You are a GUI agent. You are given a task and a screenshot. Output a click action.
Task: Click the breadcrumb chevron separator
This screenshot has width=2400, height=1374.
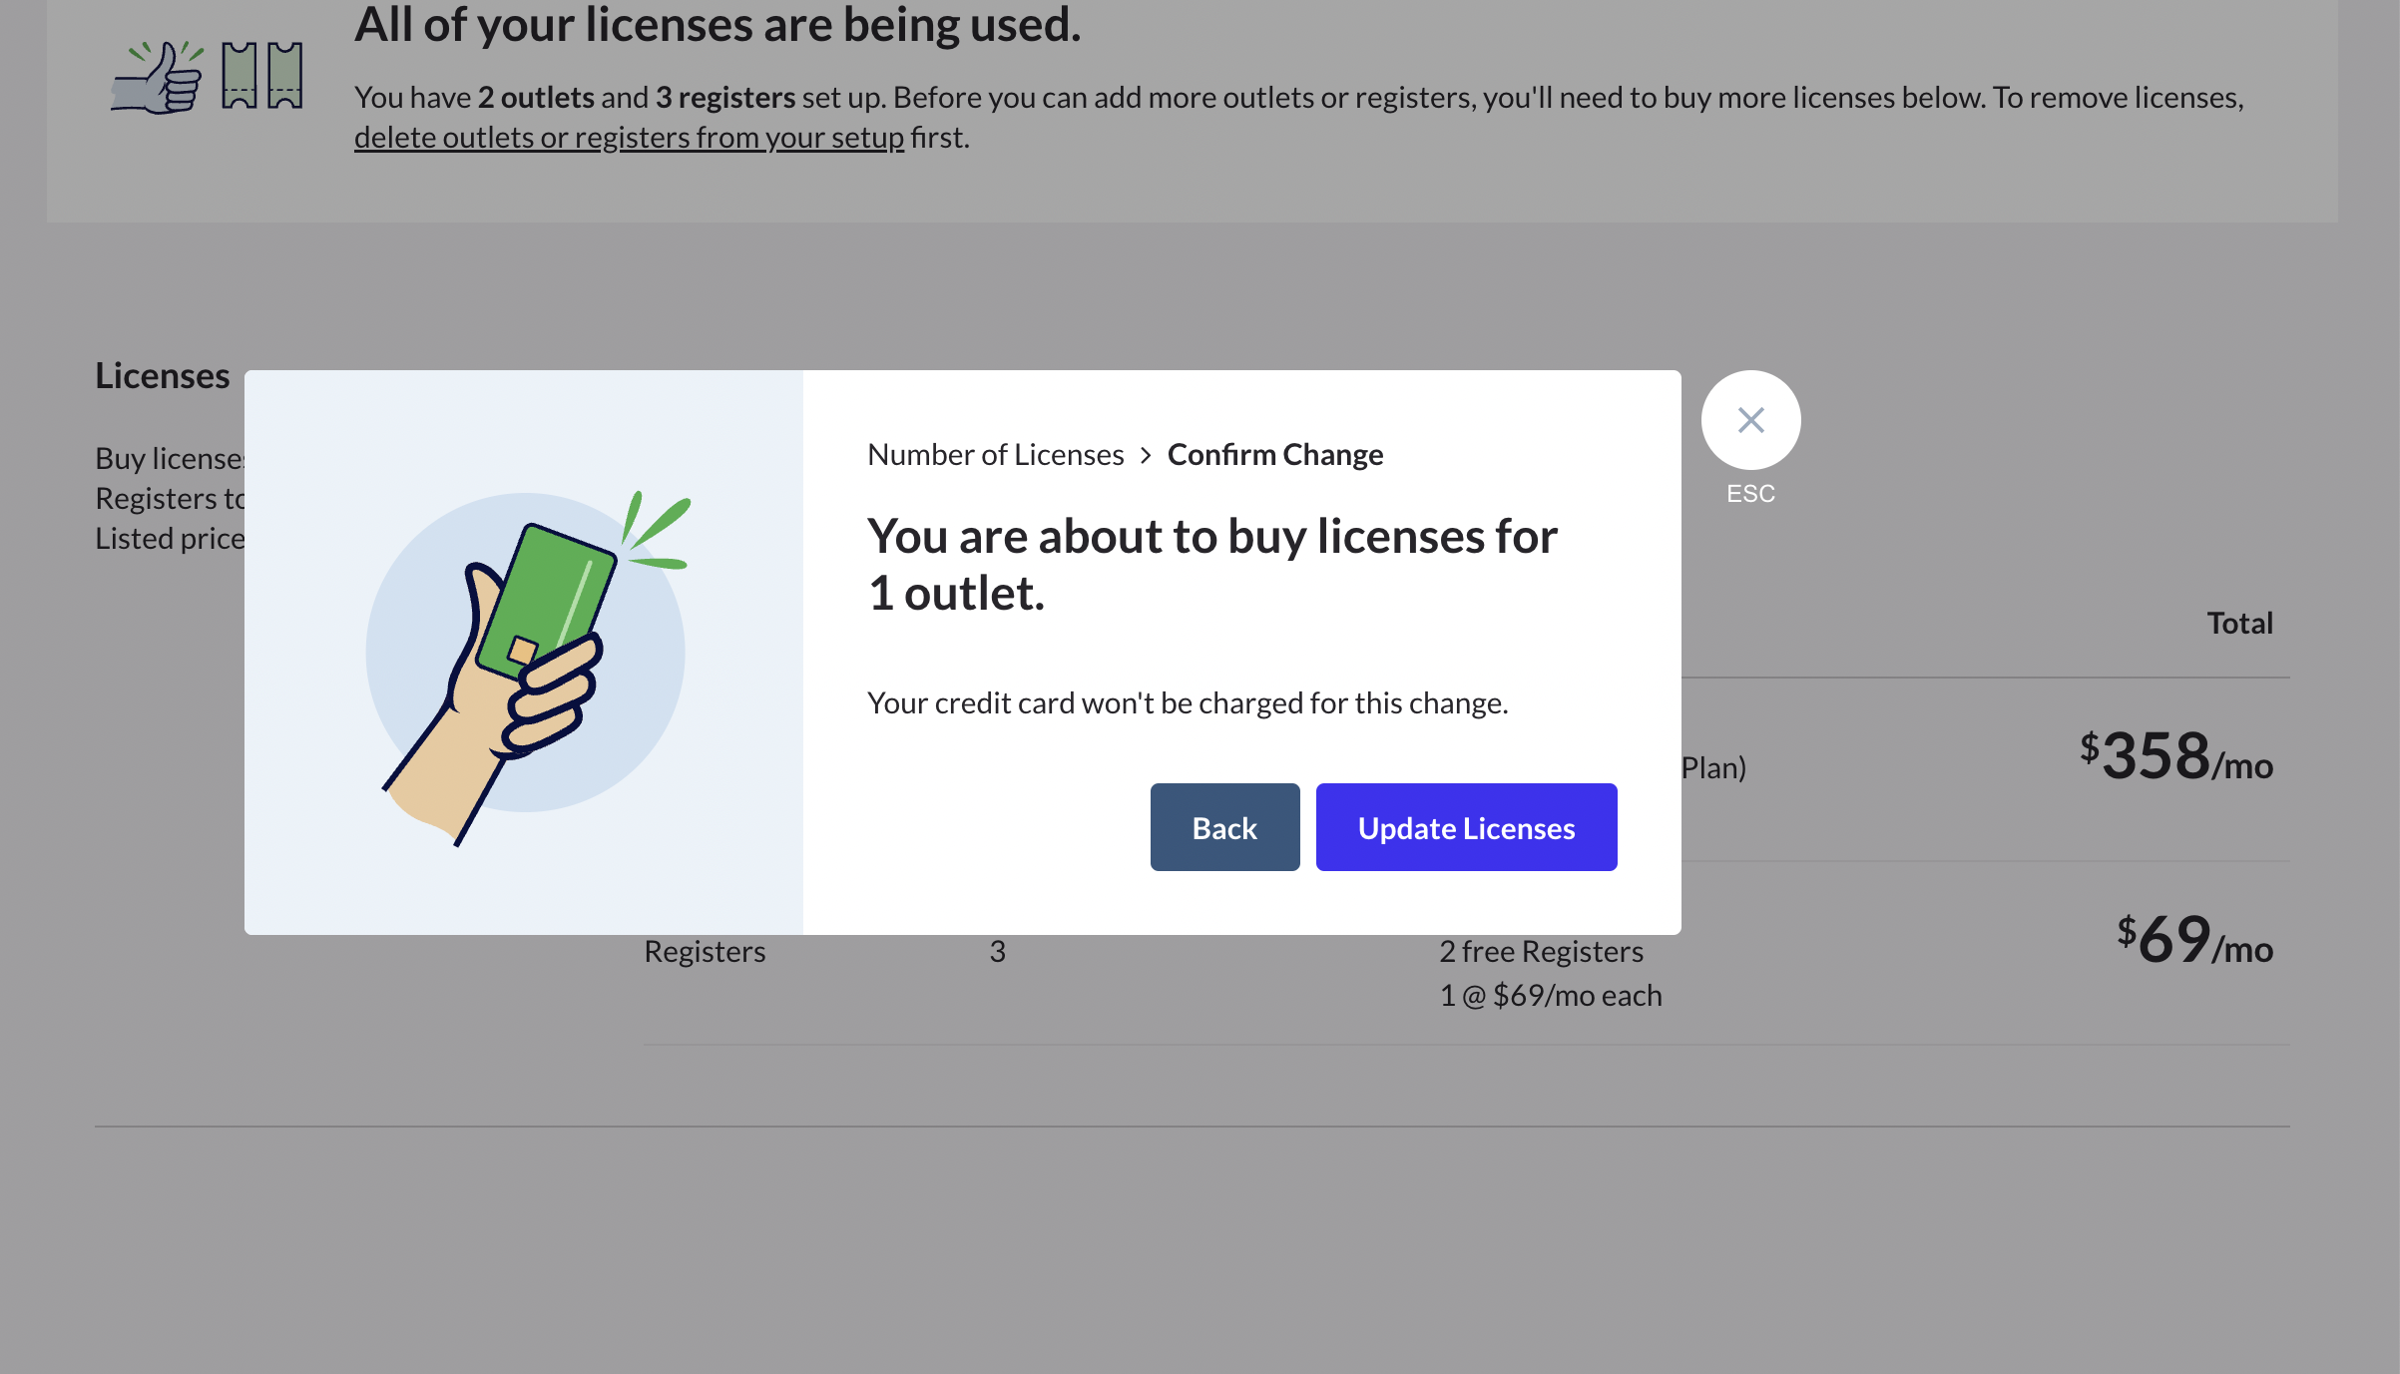tap(1146, 455)
